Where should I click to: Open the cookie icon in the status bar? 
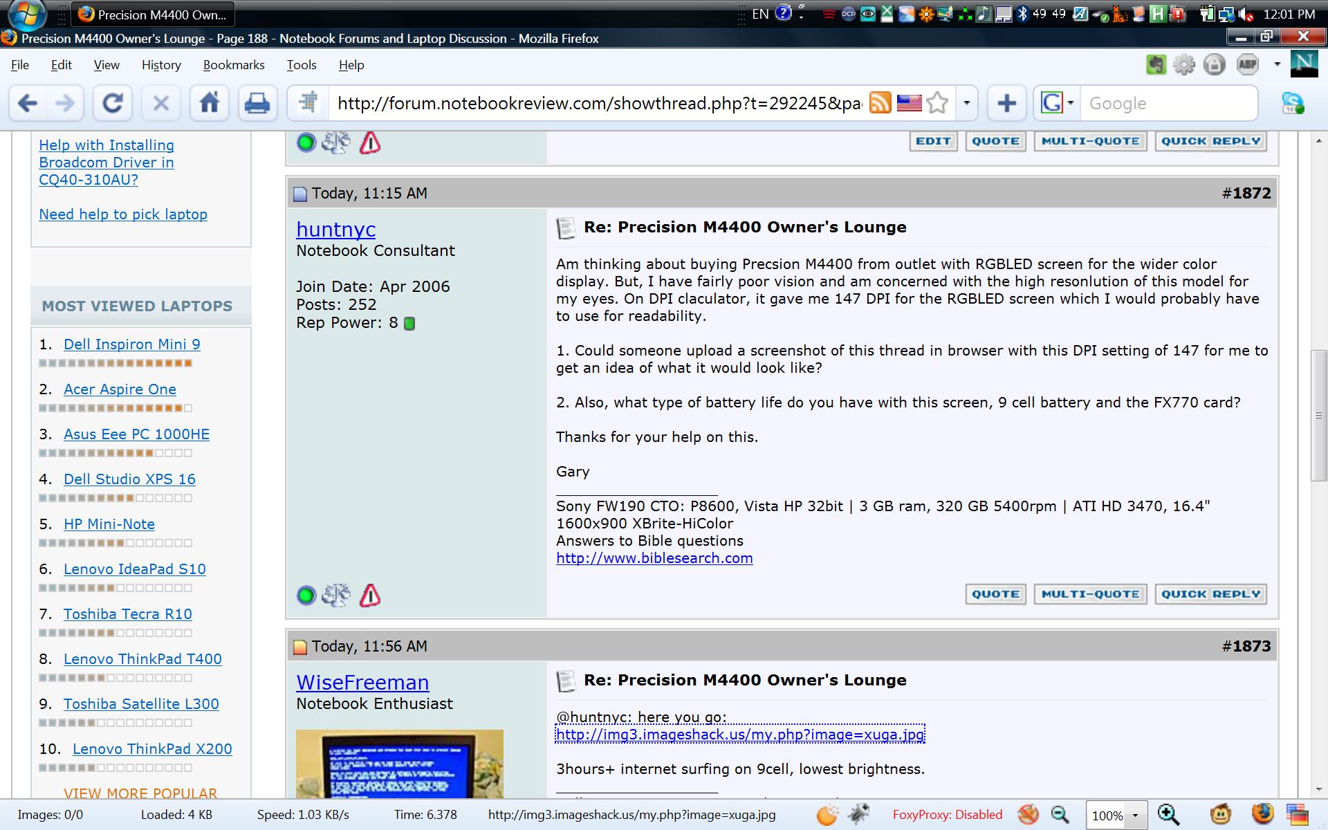827,815
